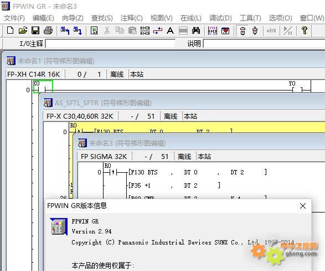Select the green selection cursor tool
325x271 pixels.
click(x=94, y=30)
